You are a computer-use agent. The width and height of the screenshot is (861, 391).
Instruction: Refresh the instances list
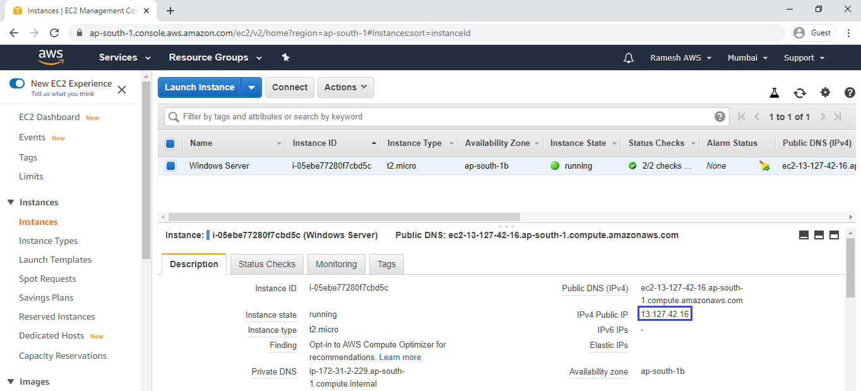coord(800,93)
